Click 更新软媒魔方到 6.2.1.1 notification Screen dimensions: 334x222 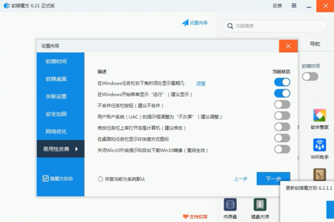[x=309, y=188]
